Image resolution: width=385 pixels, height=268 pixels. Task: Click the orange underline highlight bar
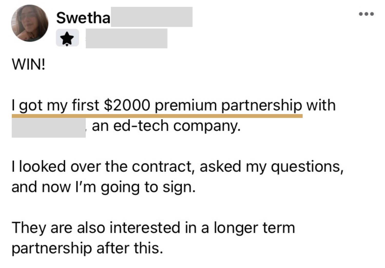[157, 116]
